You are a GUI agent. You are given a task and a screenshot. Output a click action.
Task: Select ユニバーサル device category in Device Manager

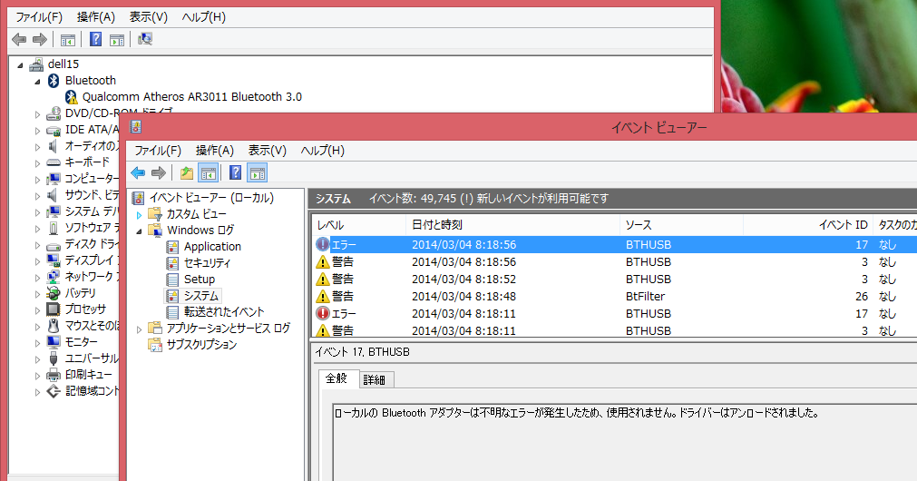coord(92,358)
